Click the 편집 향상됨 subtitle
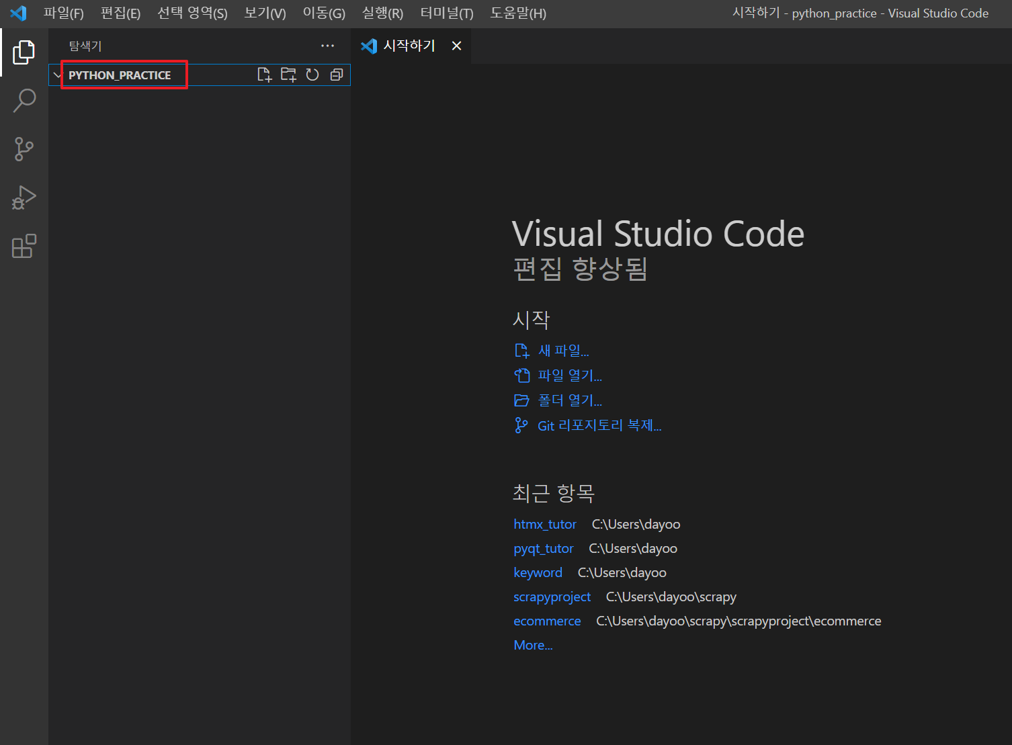 pyautogui.click(x=580, y=269)
